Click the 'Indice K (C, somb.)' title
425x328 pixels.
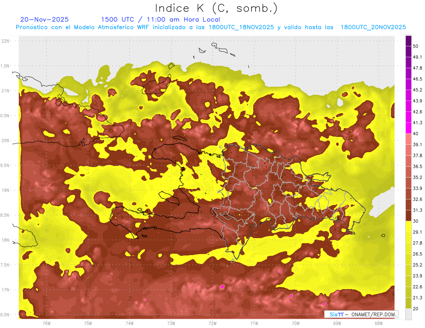click(216, 8)
